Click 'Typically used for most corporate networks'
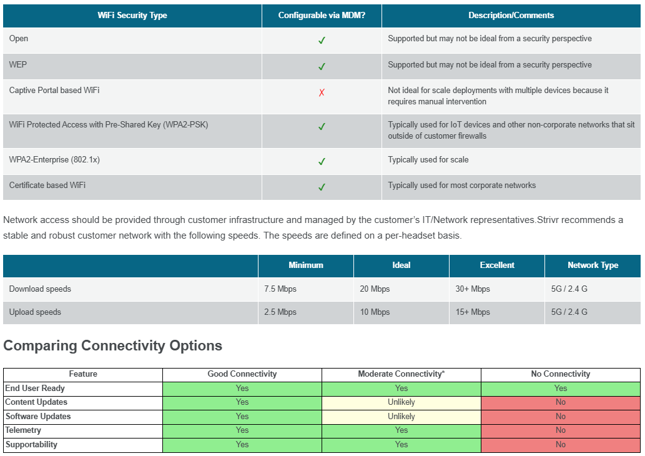Screen dimensions: 645x456 [x=462, y=185]
